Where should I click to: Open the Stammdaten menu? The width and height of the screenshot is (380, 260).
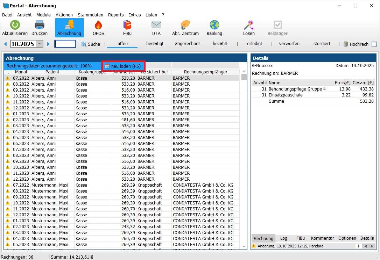[90, 15]
